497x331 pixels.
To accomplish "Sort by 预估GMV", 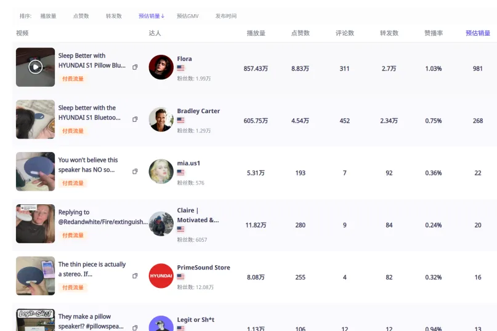I will [x=187, y=16].
